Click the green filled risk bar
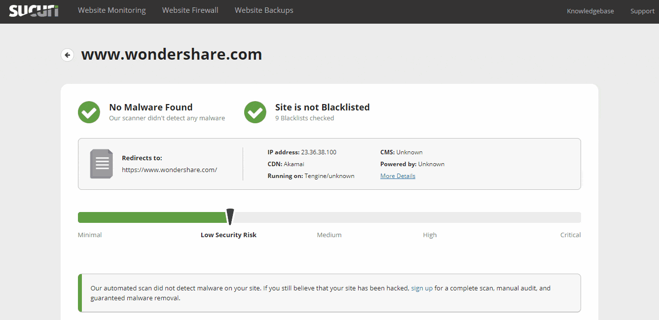659x320 pixels. (x=152, y=217)
